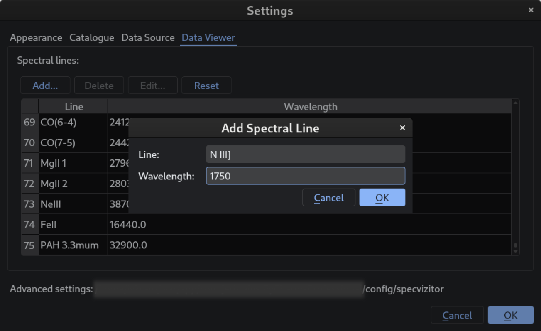Click the table scrollbar down arrow
The image size is (541, 331).
pos(516,251)
